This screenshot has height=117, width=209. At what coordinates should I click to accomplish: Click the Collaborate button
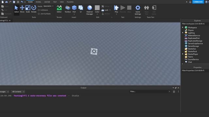(x=198, y=2)
